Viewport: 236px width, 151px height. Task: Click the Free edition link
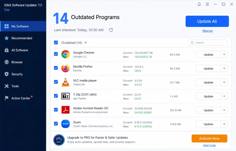click(x=7, y=10)
